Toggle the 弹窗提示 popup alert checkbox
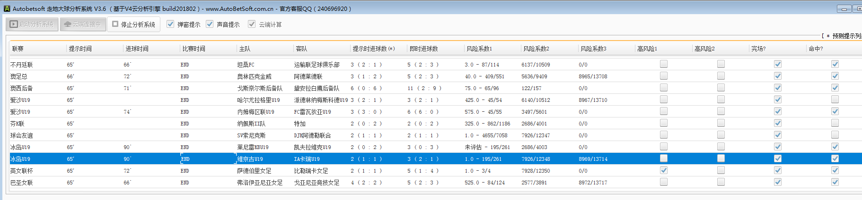The width and height of the screenshot is (862, 200). pyautogui.click(x=170, y=24)
